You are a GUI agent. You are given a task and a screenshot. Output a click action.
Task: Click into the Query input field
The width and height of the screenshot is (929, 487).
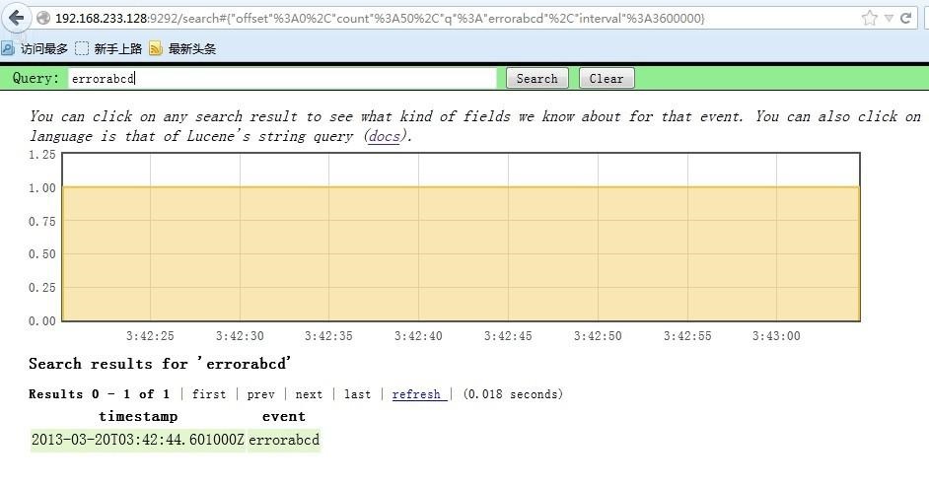(283, 78)
